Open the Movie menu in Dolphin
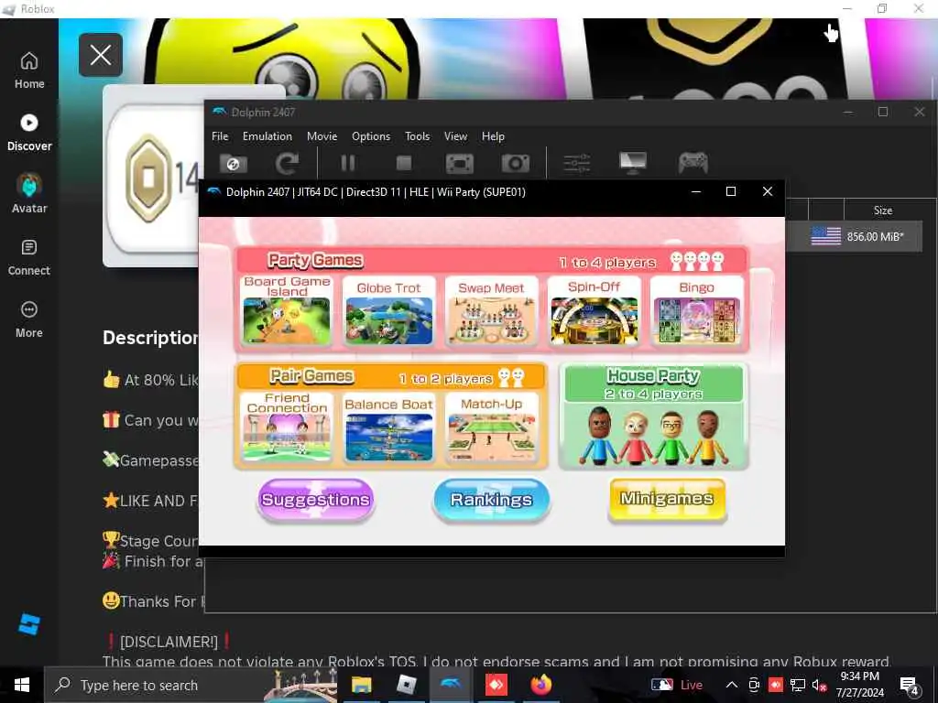 point(322,136)
